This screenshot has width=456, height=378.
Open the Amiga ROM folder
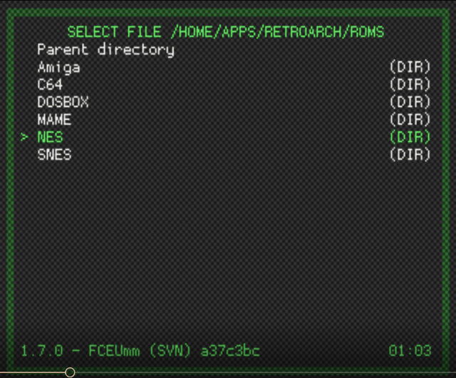point(58,68)
